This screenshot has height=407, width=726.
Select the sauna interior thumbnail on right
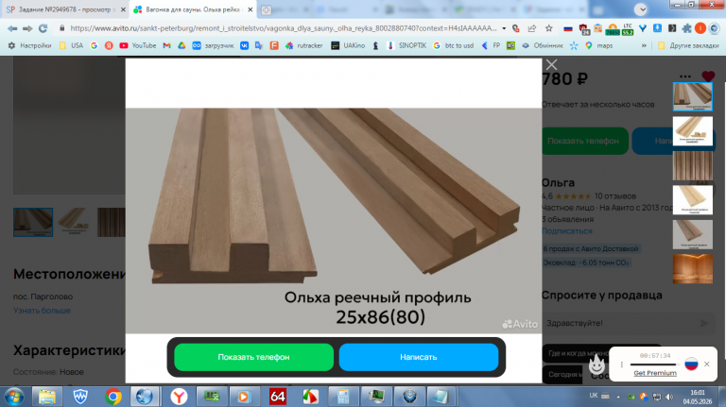tap(693, 269)
